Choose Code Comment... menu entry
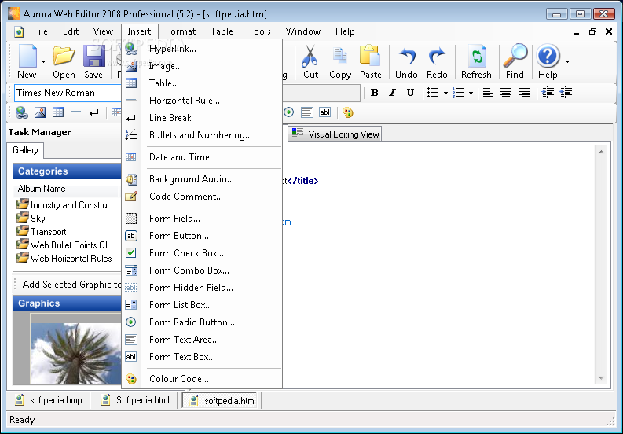The height and width of the screenshot is (434, 623). coord(202,197)
